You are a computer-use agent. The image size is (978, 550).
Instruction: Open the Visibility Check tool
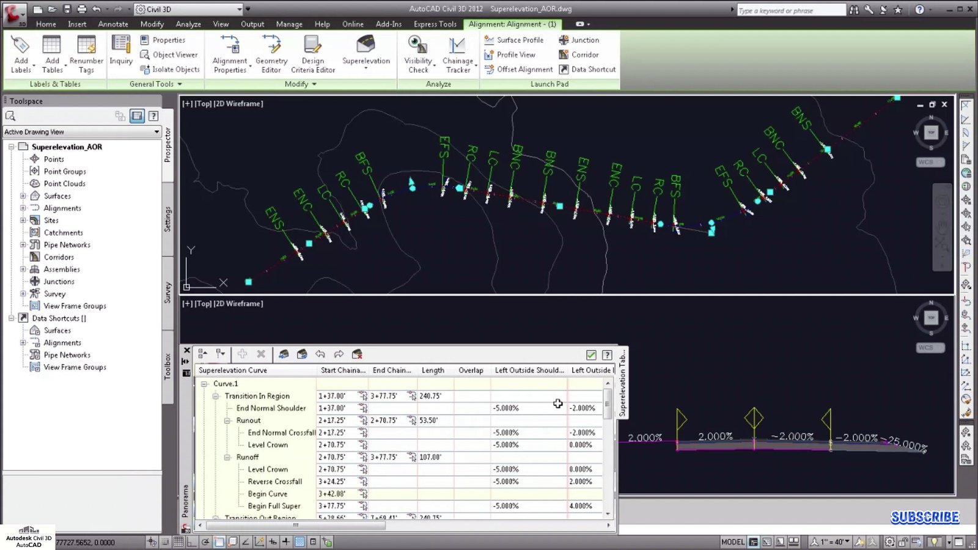(x=417, y=46)
